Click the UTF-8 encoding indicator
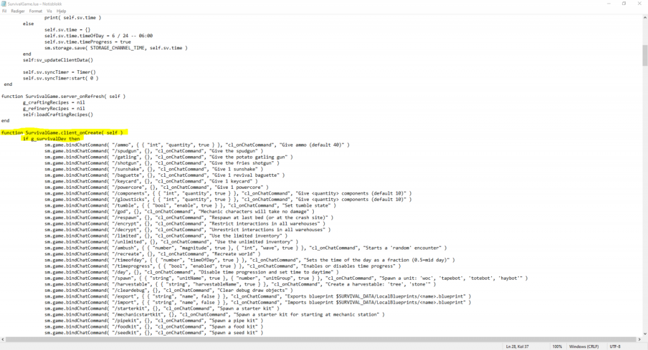The image size is (648, 350). pyautogui.click(x=616, y=346)
